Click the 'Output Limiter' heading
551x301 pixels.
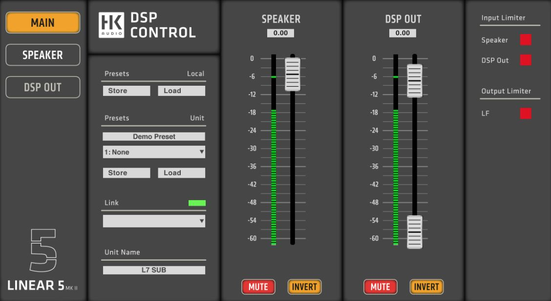click(x=506, y=91)
